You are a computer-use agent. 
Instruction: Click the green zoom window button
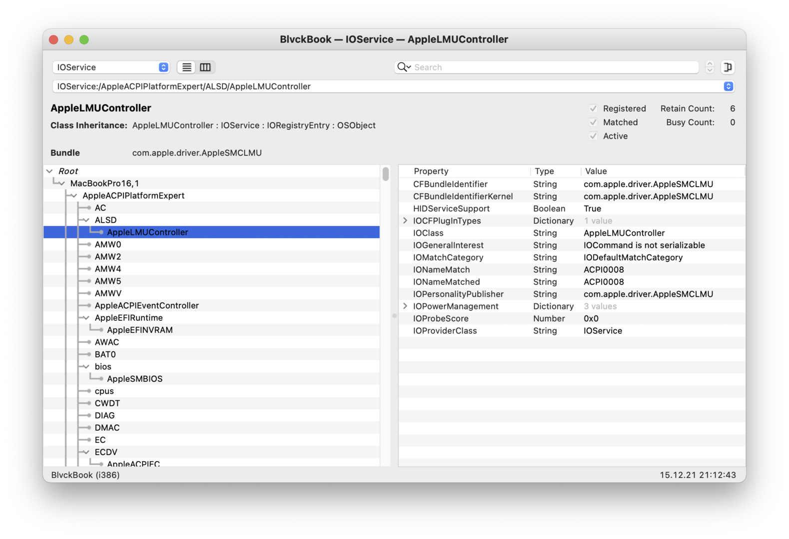coord(84,40)
